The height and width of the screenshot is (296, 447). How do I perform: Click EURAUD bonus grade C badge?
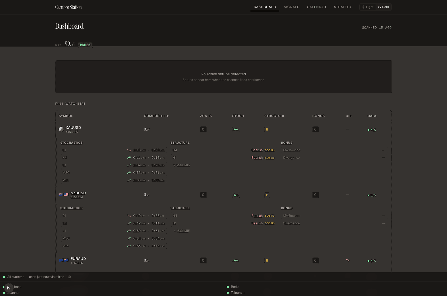(315, 260)
